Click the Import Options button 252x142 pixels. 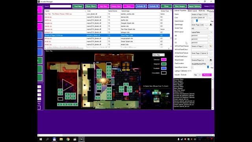[195, 6]
